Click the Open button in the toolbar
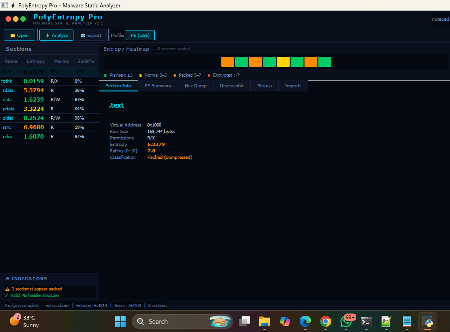450x332 pixels. [x=19, y=35]
